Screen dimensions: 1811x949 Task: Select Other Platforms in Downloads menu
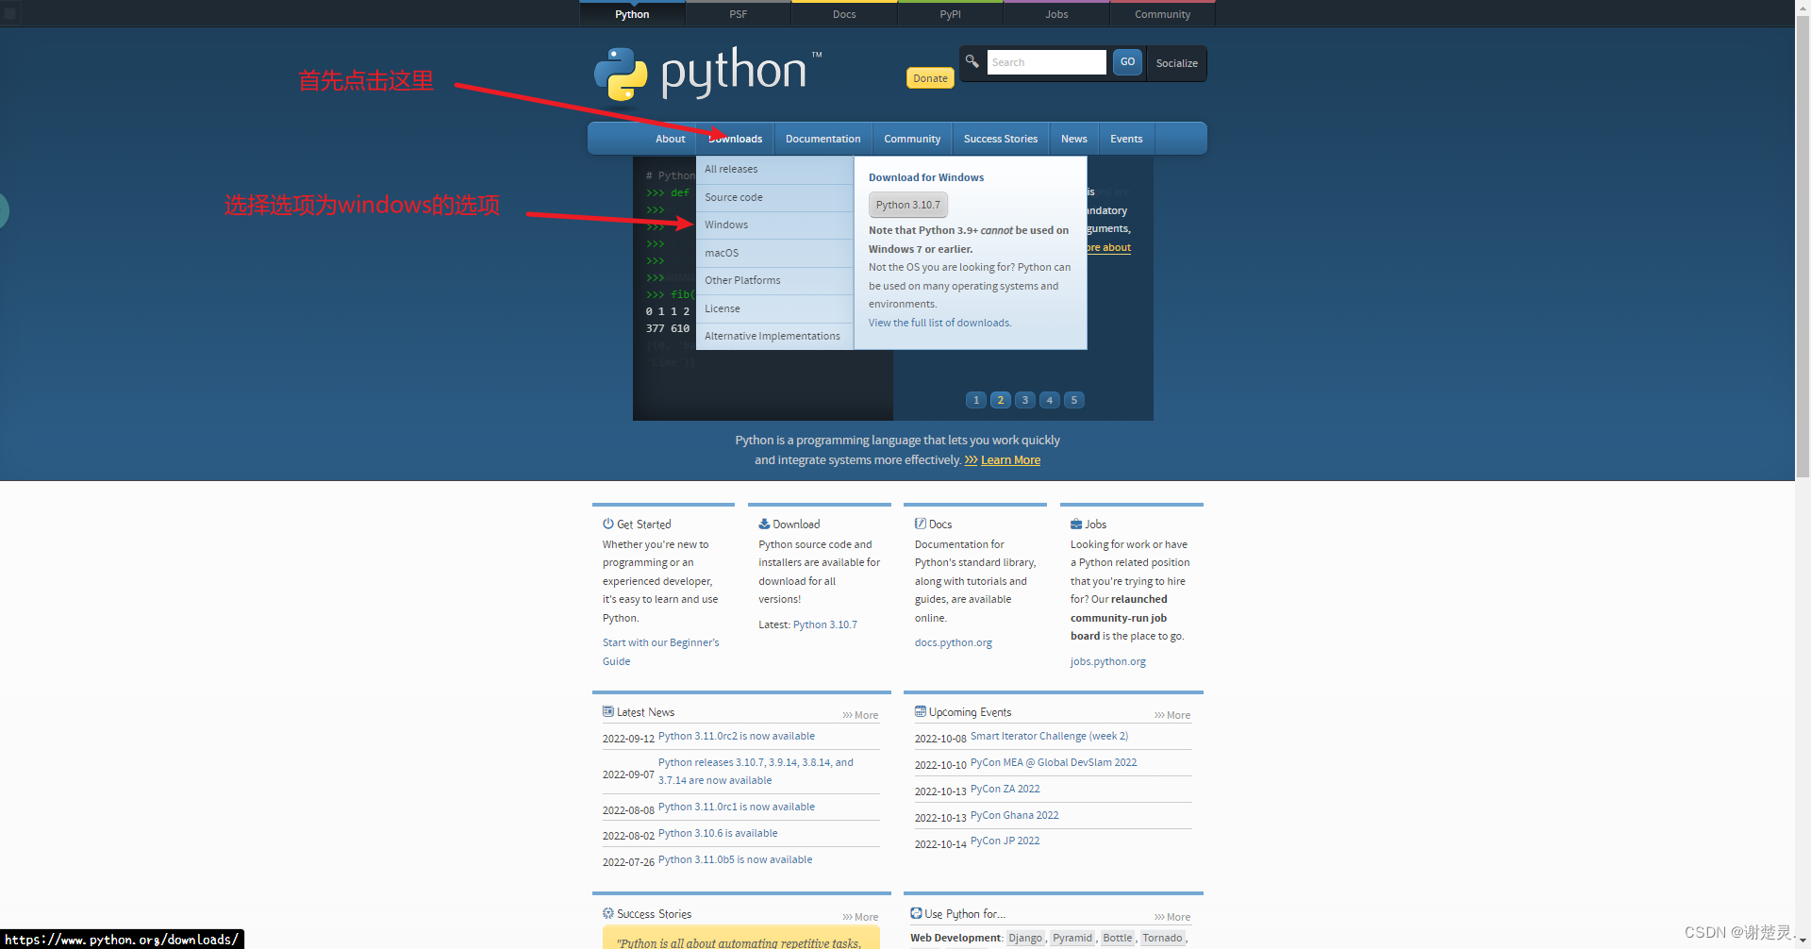click(x=774, y=280)
